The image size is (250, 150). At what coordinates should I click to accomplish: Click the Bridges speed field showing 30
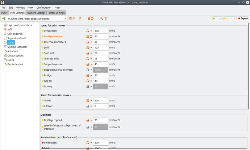(x=101, y=75)
